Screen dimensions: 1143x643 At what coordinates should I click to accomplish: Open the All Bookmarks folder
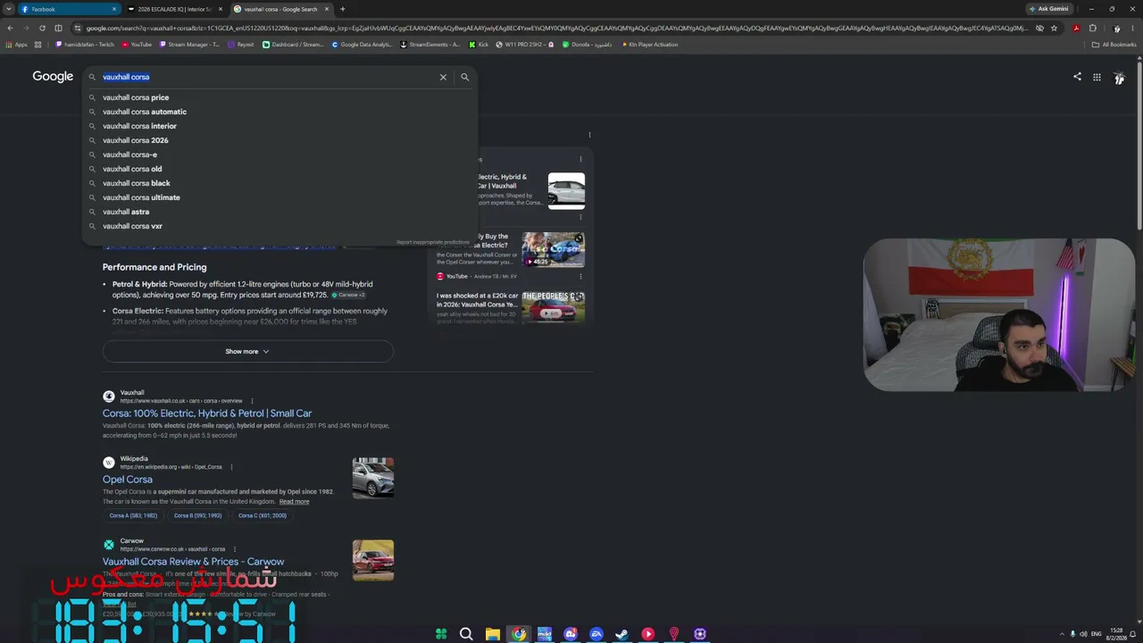tap(1114, 45)
